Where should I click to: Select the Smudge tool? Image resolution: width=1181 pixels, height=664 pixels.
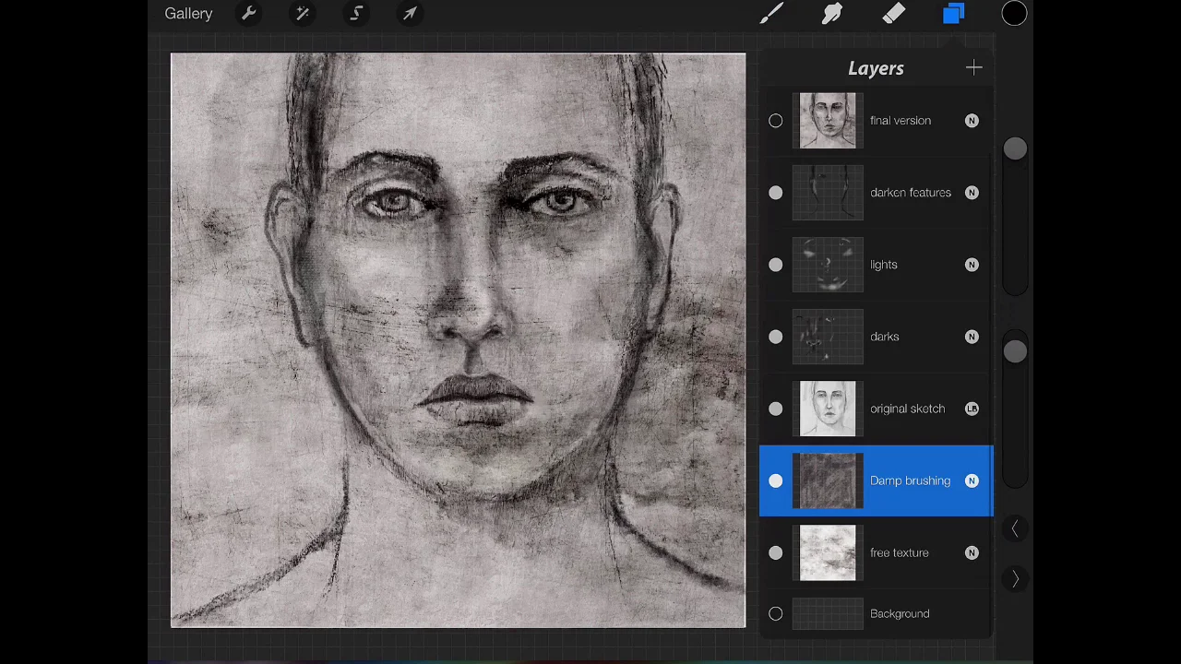pyautogui.click(x=832, y=14)
